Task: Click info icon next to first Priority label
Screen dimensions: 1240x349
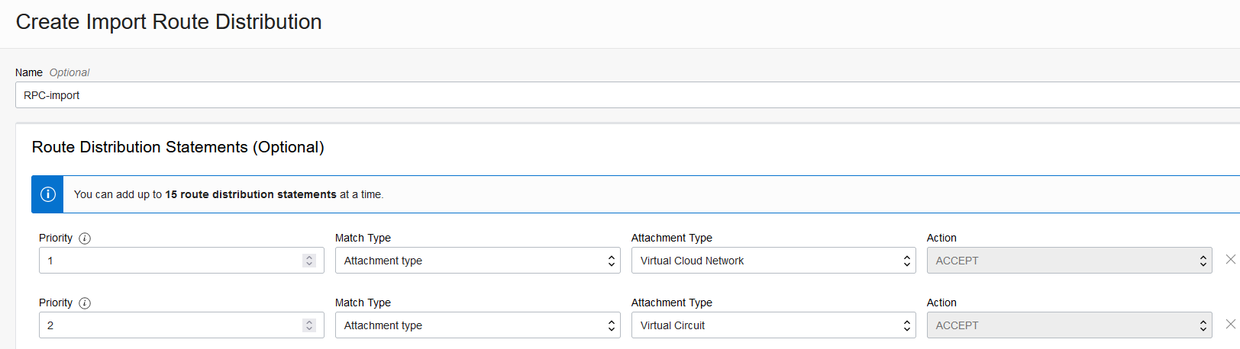Action: pyautogui.click(x=85, y=239)
